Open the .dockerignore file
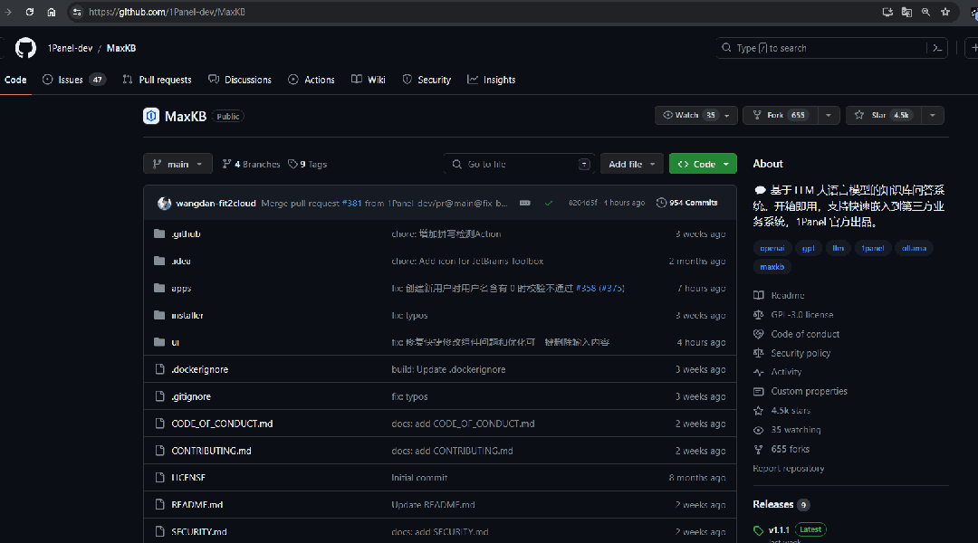 (x=199, y=369)
